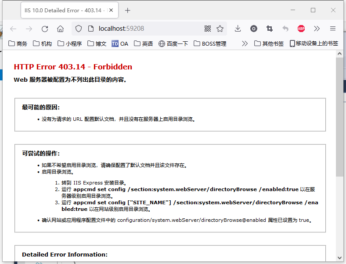Click the crop screenshot toolbar icon

point(270,29)
